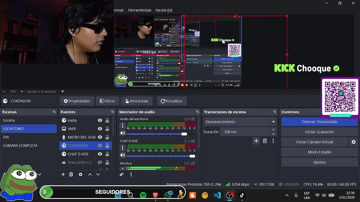Zoom in the preview with plus
Image resolution: width=360 pixels, height=202 pixels.
click(22, 91)
